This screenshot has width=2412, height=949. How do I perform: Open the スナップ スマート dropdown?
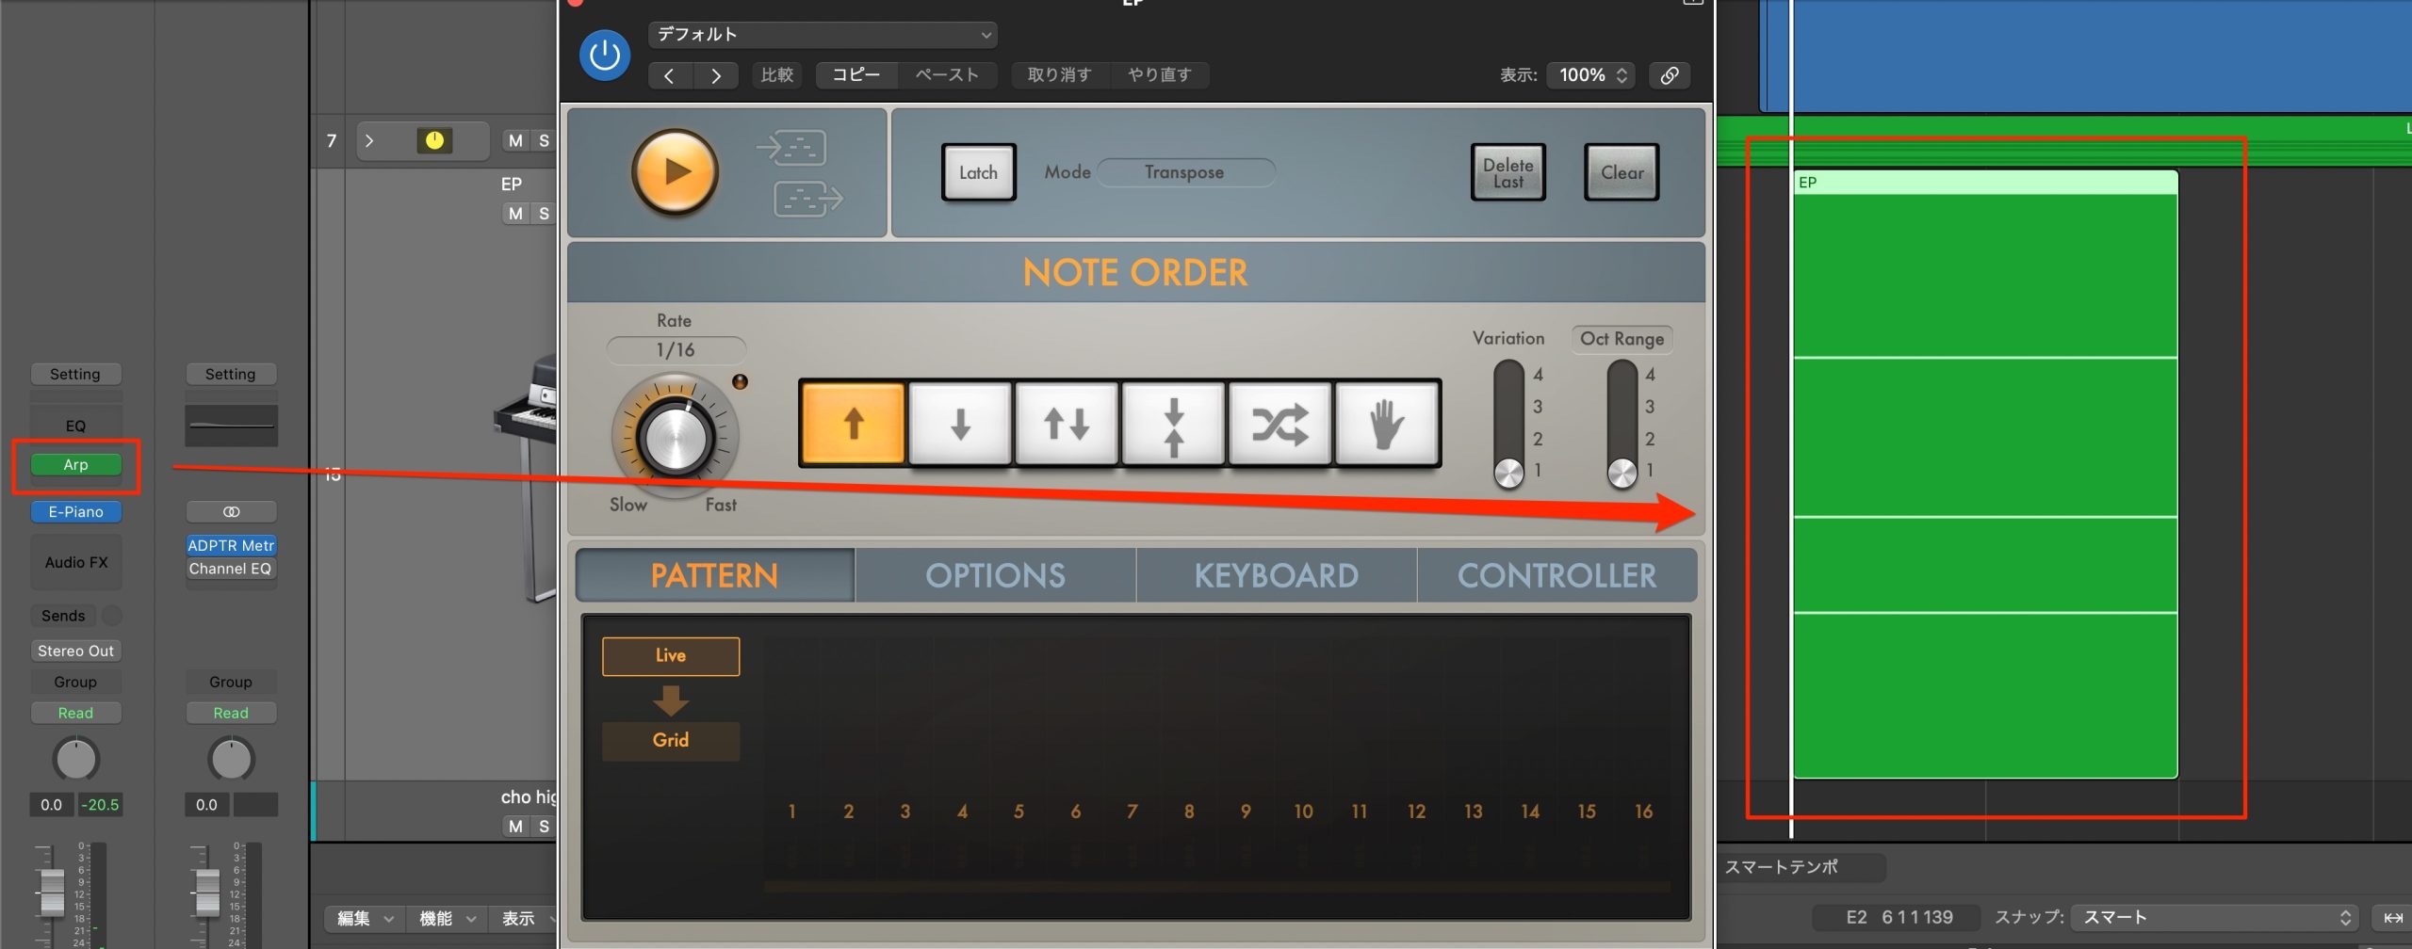click(2214, 918)
